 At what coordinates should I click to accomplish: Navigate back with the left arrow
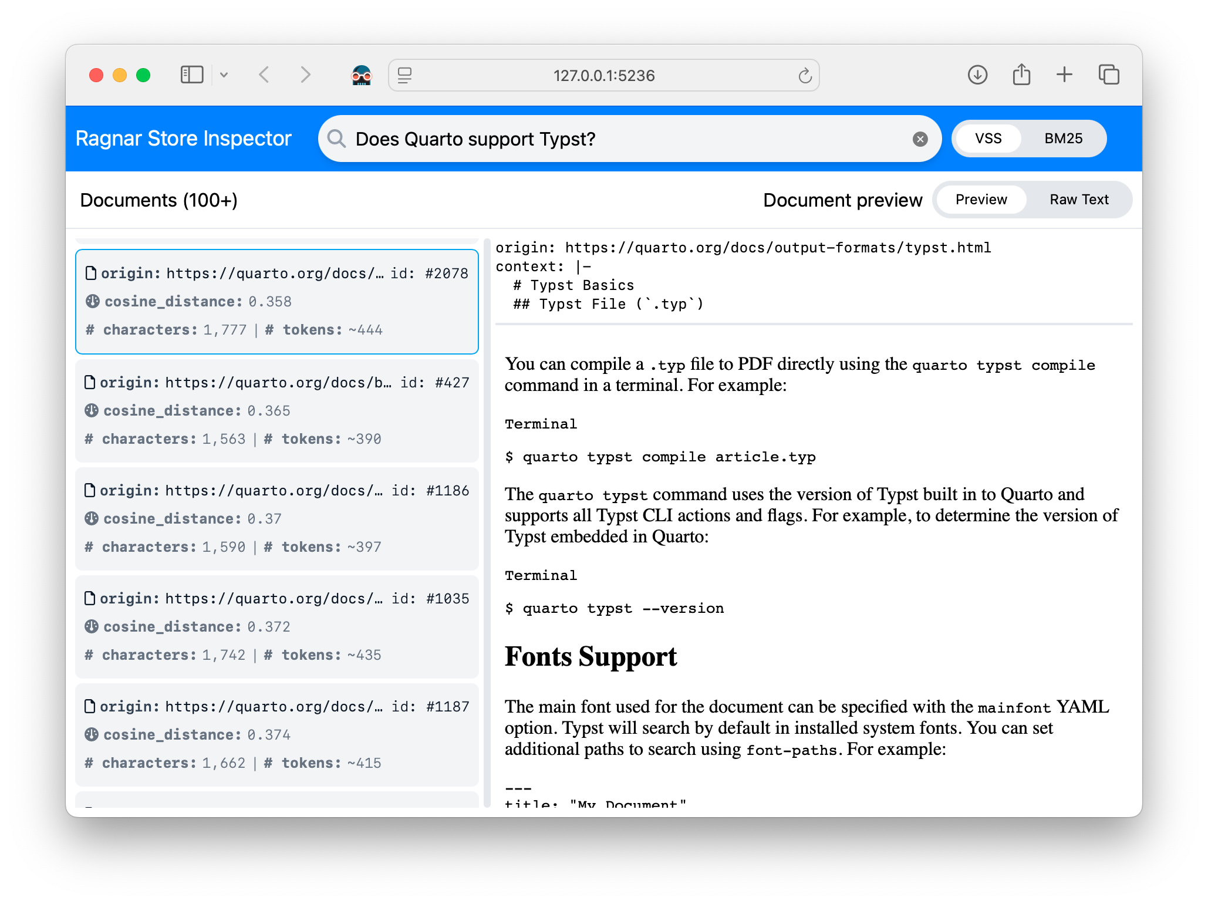[264, 75]
